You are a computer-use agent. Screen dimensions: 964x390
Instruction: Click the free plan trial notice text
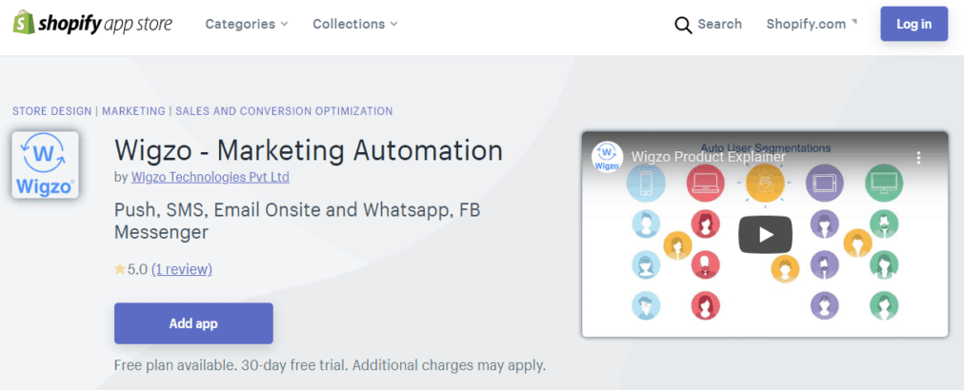pos(331,365)
